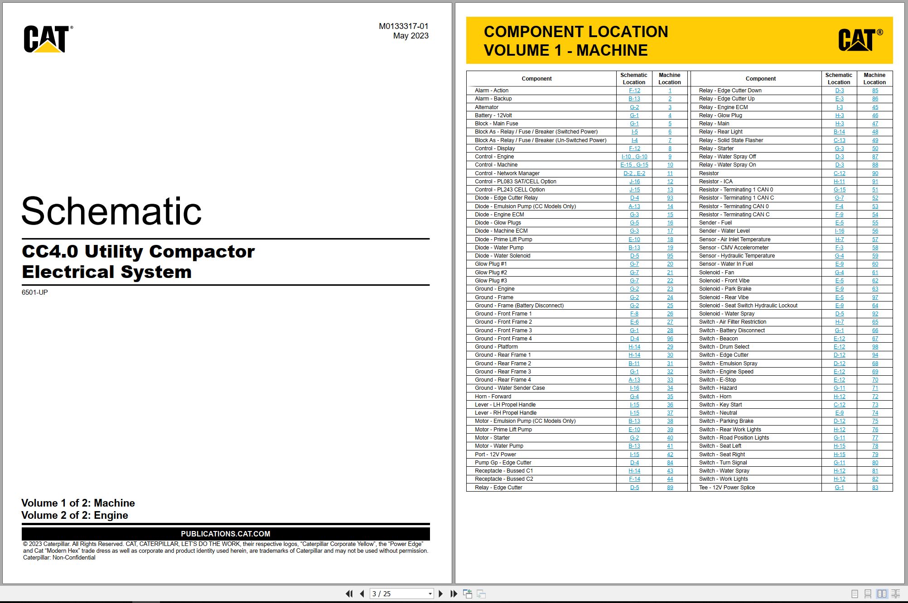
Task: Click D-3 link for Relay - Edge Cutter Down
Action: pos(839,91)
